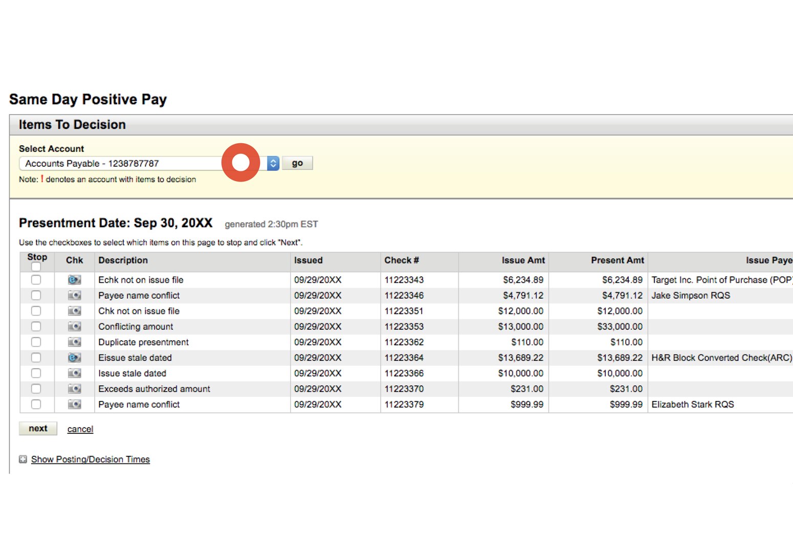This screenshot has width=793, height=556.
Task: View e-check image for Eissue stale dated
Action: point(74,358)
